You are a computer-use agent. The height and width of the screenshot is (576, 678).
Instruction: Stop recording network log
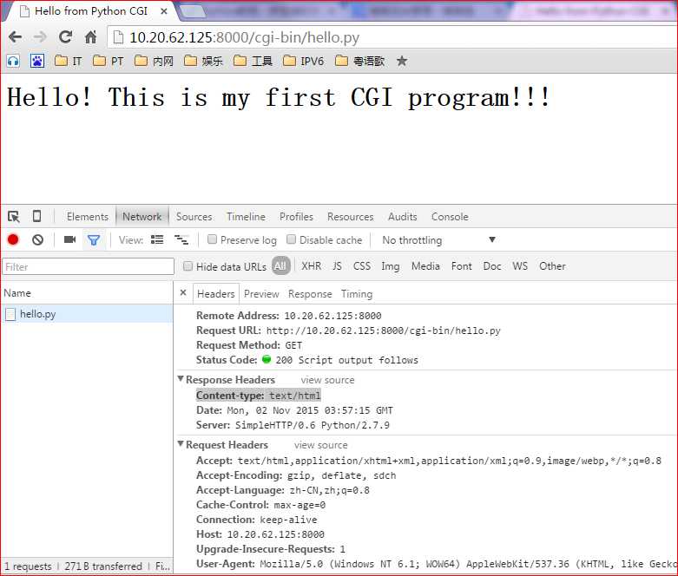coord(13,239)
